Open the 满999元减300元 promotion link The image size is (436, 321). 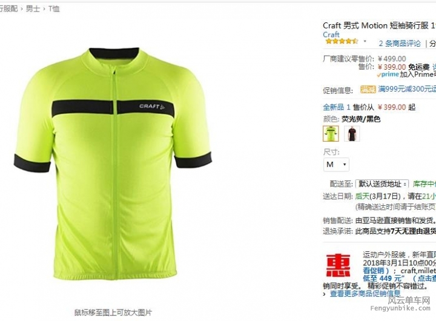pos(407,89)
